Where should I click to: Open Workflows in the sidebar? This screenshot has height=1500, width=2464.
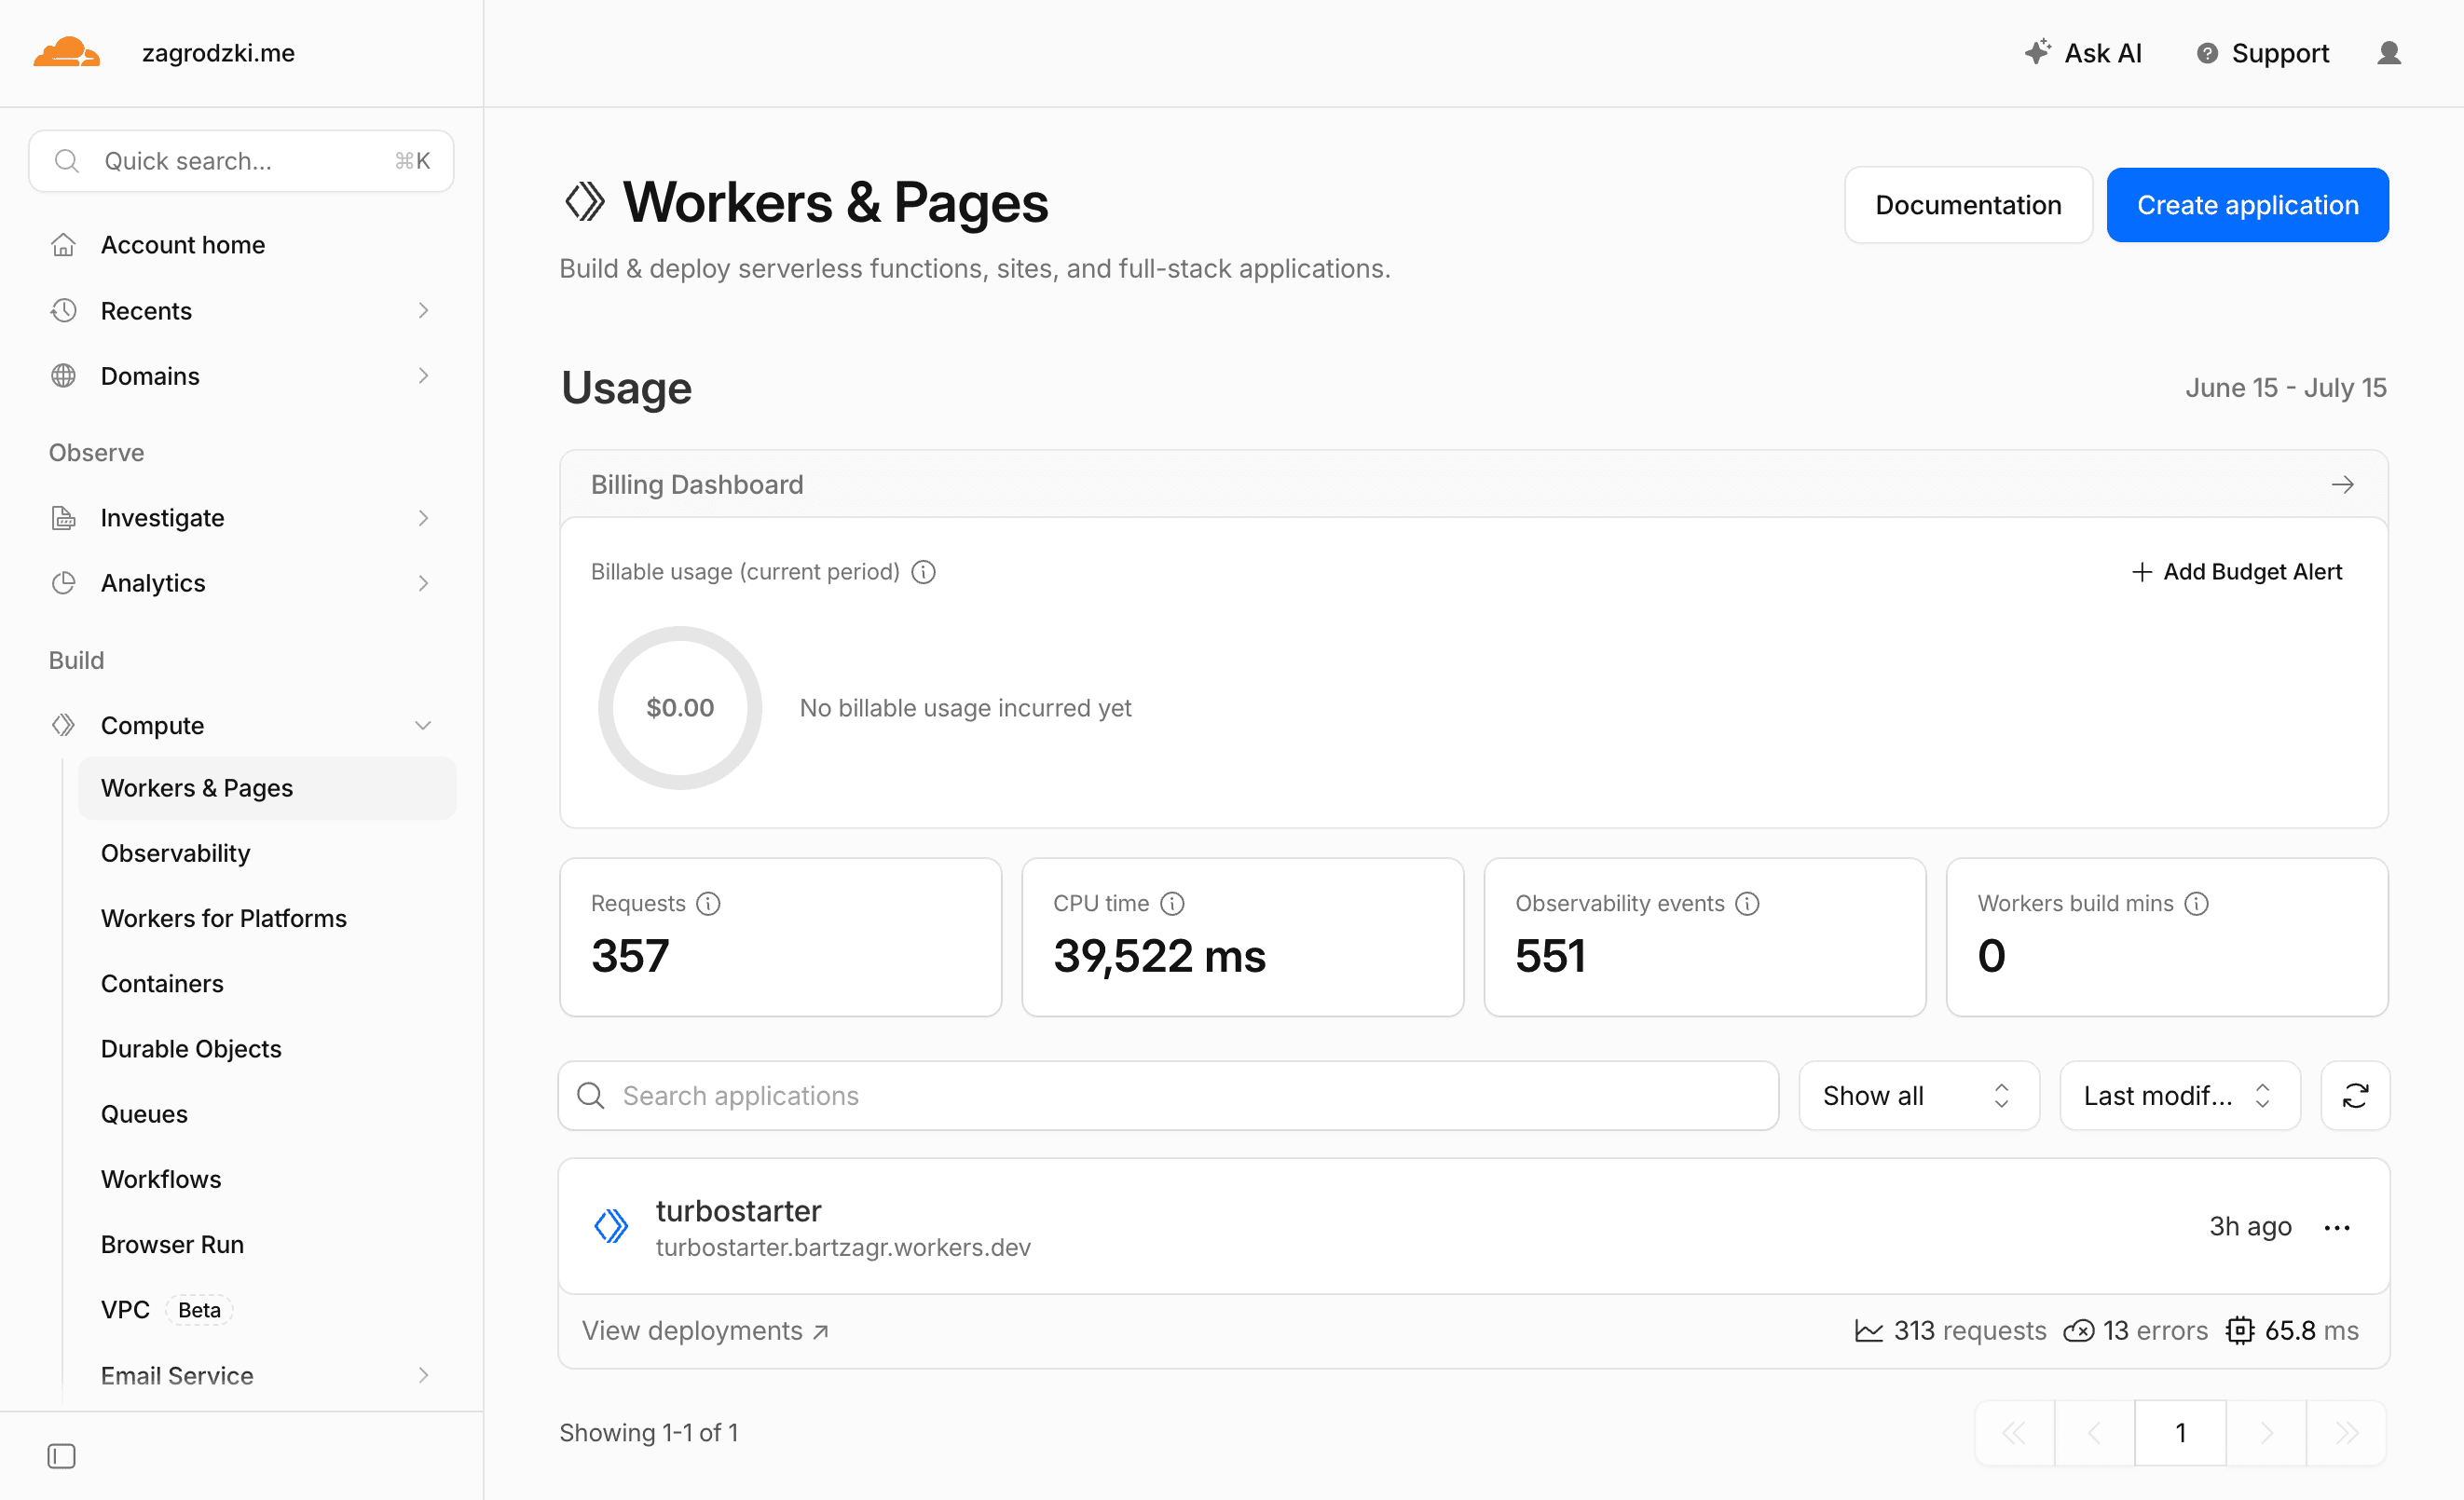point(161,1179)
